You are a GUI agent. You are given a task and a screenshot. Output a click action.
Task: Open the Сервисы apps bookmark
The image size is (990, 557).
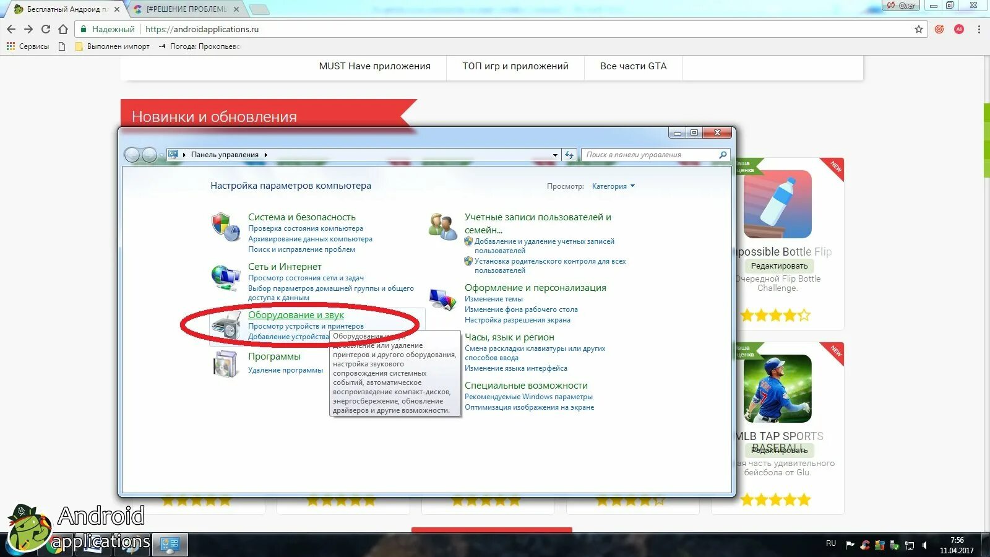point(28,46)
